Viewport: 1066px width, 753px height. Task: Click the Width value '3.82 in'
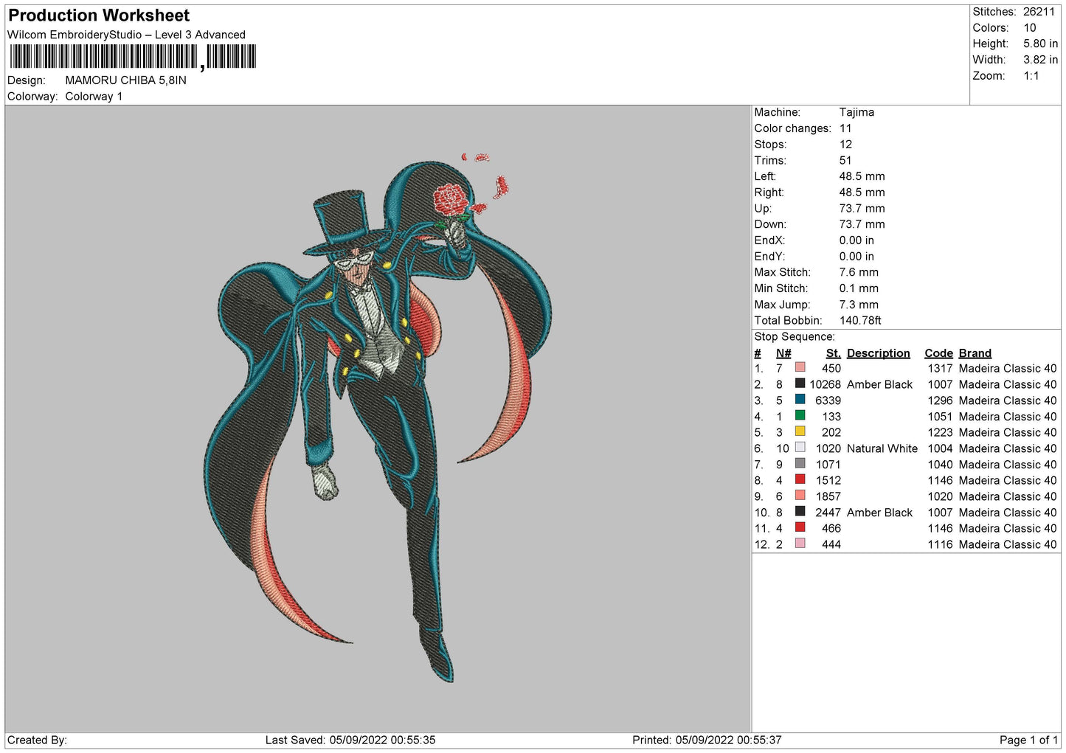(x=1040, y=60)
